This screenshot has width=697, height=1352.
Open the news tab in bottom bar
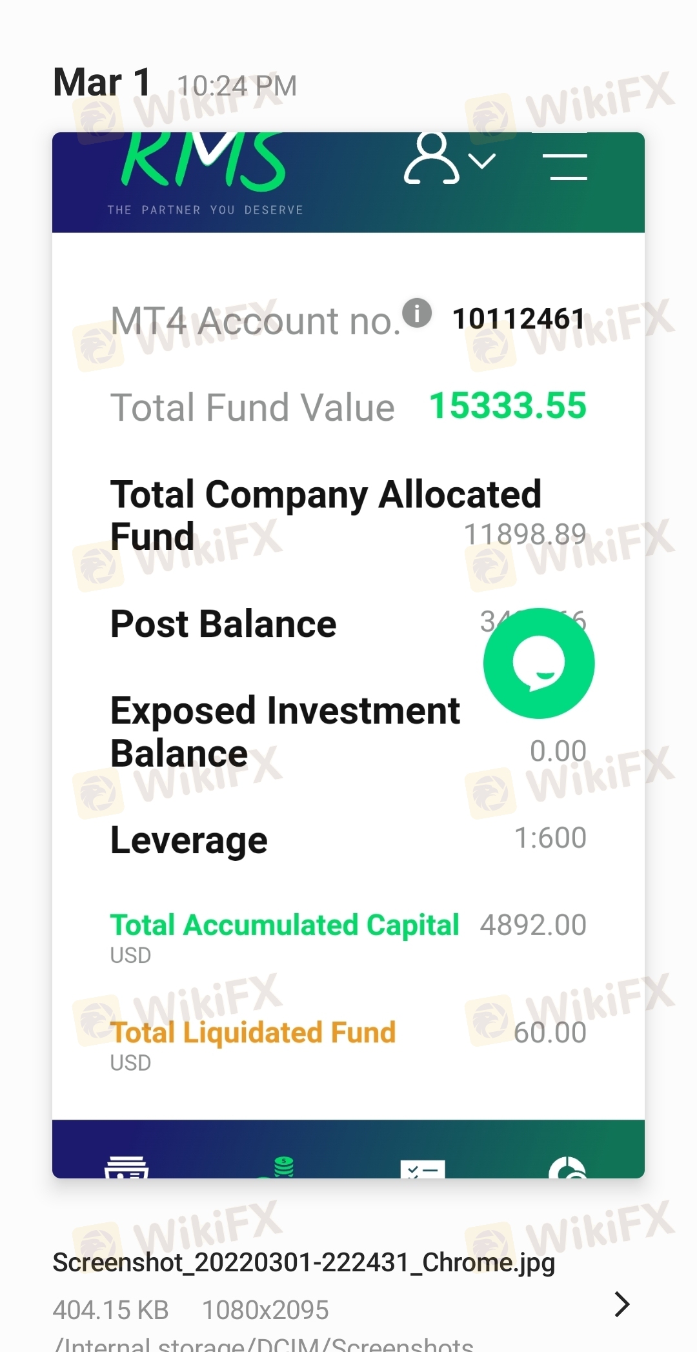pyautogui.click(x=126, y=1167)
